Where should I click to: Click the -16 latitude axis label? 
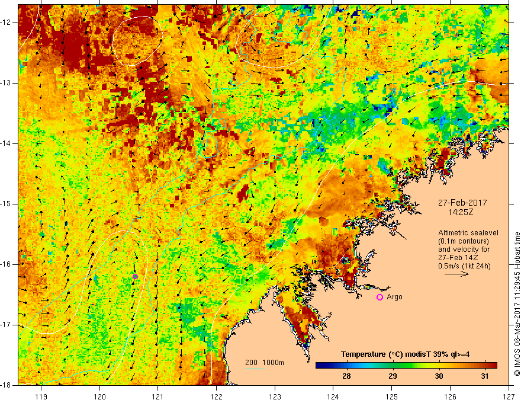7,264
